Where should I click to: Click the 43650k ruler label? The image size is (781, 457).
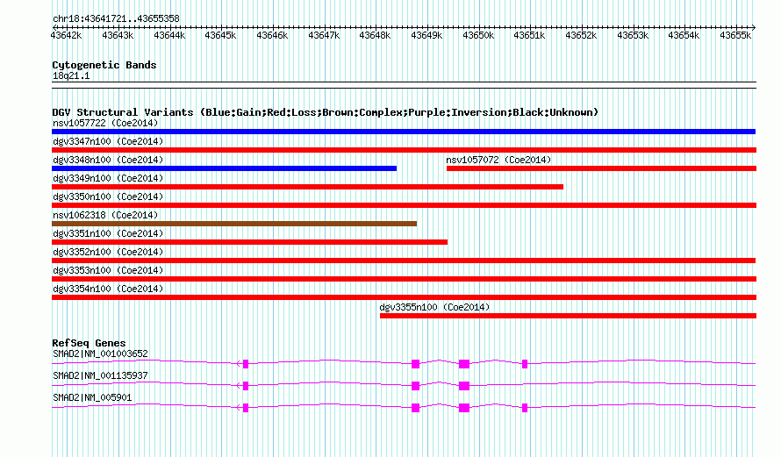[478, 35]
